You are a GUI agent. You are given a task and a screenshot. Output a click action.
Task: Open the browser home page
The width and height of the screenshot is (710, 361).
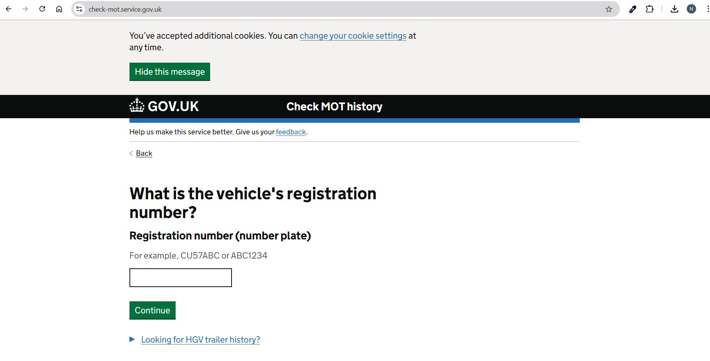point(59,9)
